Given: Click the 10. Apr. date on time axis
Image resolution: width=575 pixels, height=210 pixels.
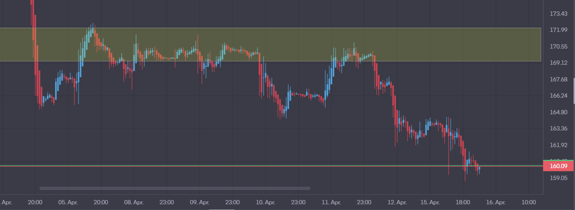Looking at the screenshot, I should [266, 202].
